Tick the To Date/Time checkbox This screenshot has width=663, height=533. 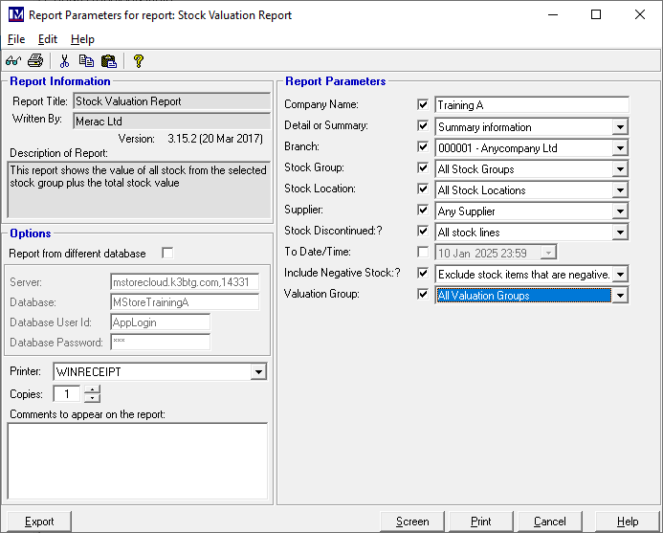422,253
